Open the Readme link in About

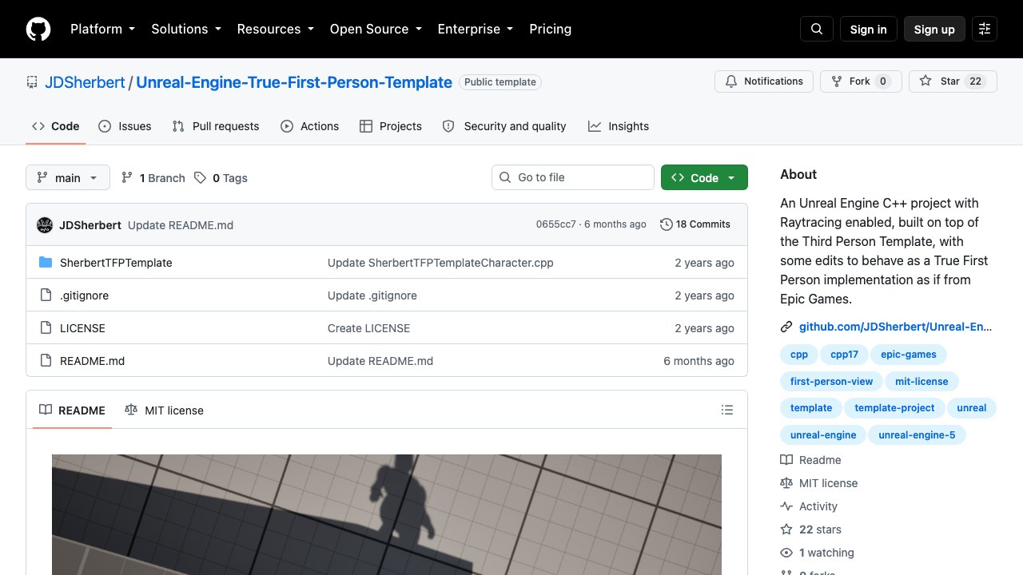(810, 460)
